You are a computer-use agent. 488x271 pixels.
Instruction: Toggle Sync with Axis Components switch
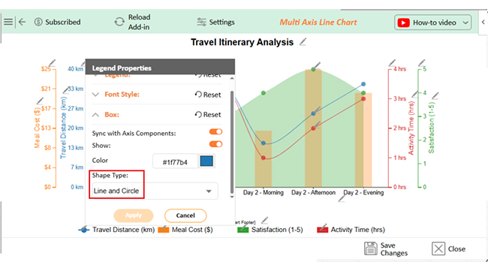click(215, 132)
